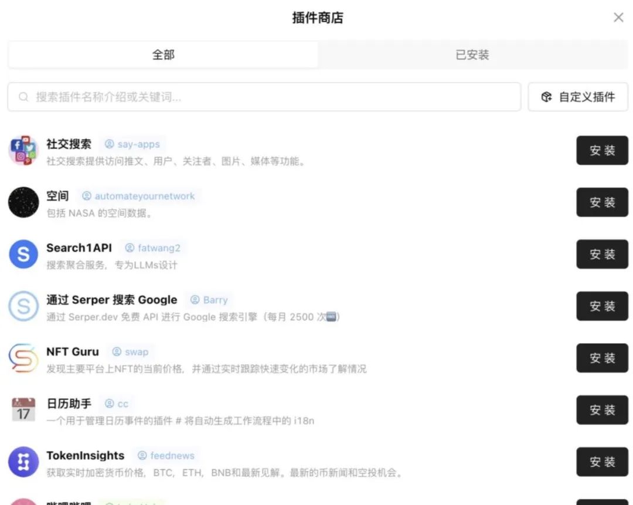The image size is (633, 505).
Task: Click the 插件商店 dialog title
Action: point(317,18)
